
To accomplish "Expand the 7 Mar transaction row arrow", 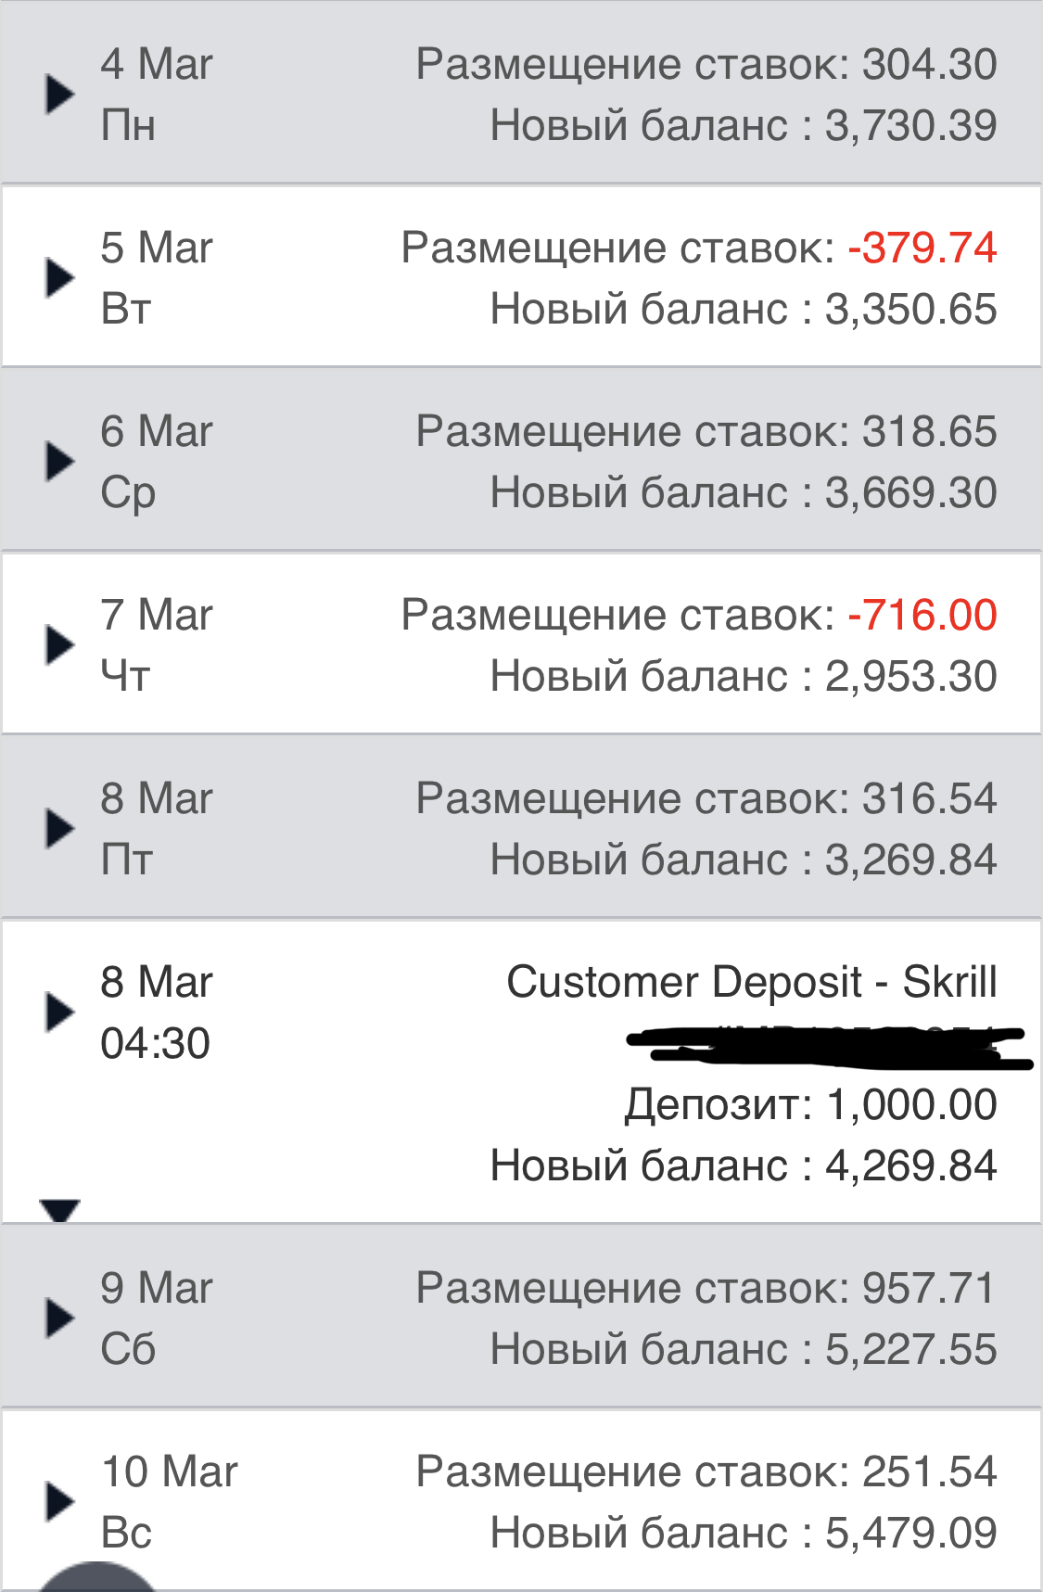I will [60, 644].
